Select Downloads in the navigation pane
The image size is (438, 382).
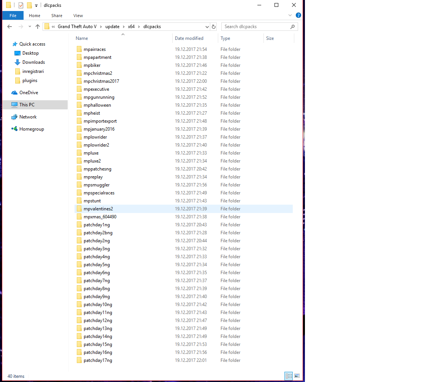tap(33, 62)
